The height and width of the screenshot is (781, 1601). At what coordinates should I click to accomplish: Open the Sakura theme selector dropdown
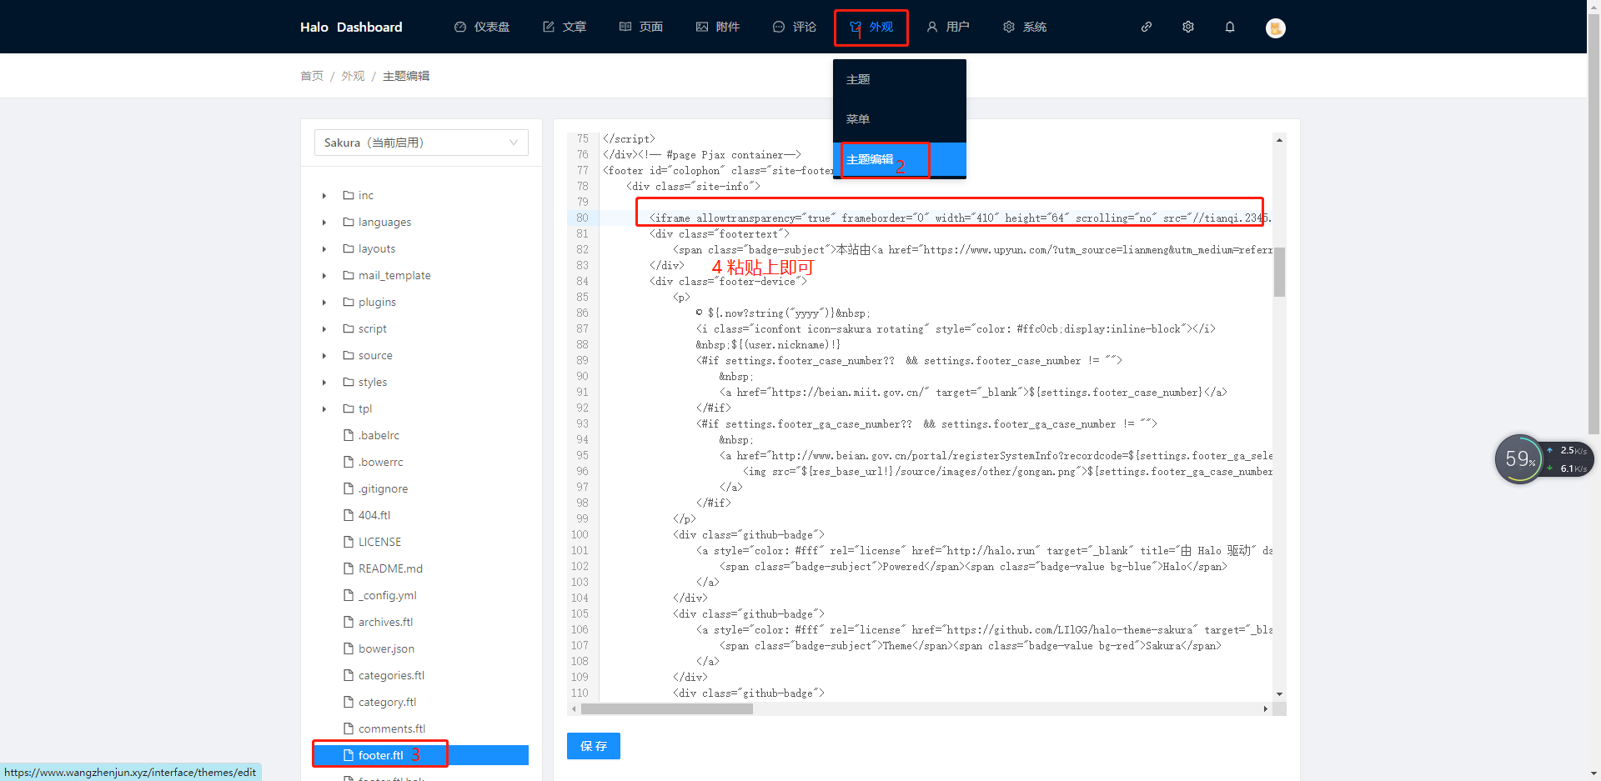coord(421,143)
